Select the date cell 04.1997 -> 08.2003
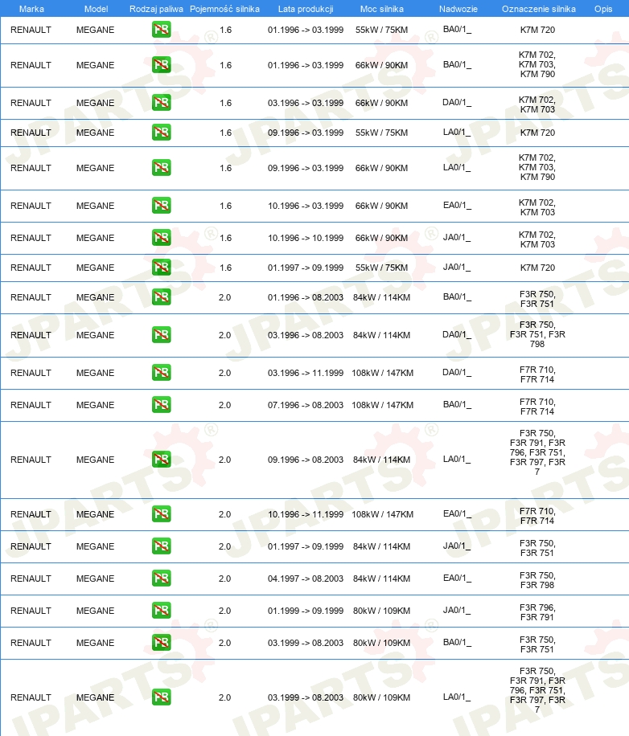Screen dimensions: 629x736 [x=306, y=579]
